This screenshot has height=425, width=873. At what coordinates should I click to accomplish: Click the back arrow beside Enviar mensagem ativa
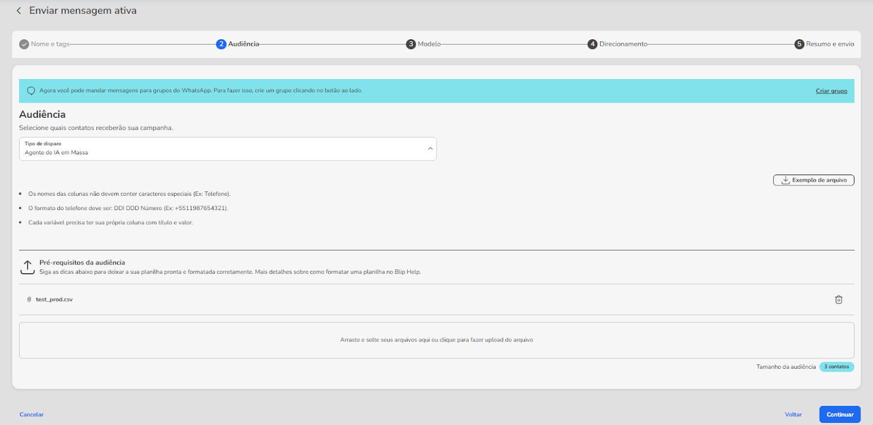coord(19,10)
